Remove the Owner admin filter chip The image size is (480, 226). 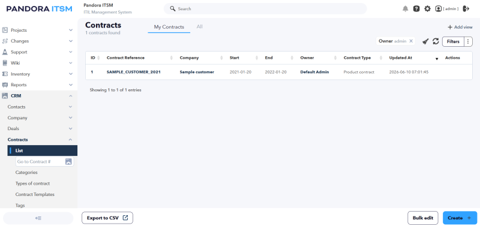[x=411, y=41]
